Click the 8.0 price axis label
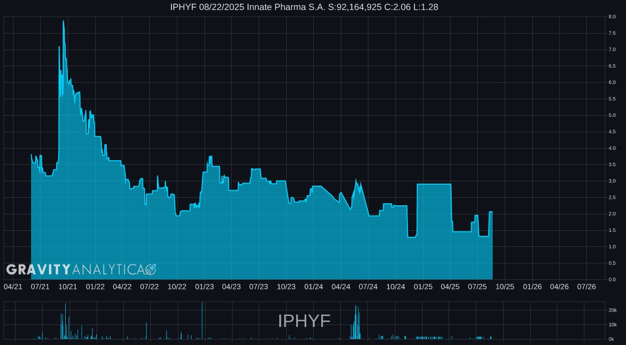 [612, 17]
